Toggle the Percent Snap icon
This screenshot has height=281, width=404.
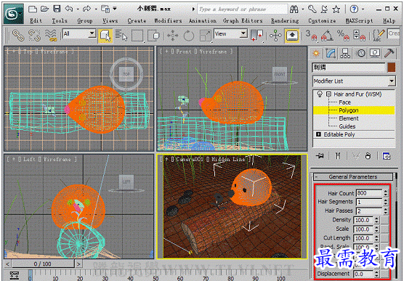pos(344,36)
